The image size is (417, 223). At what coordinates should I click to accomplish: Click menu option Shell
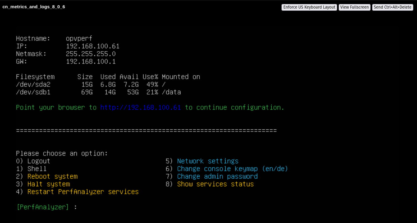[x=37, y=169]
